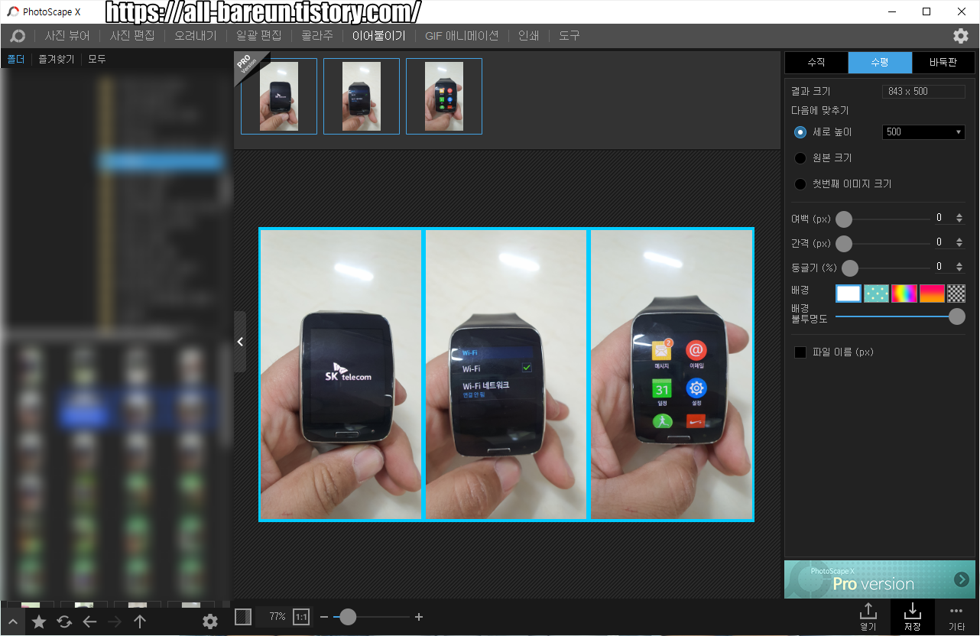The width and height of the screenshot is (980, 636).
Task: Set zoom to 1:1 actual size
Action: click(x=301, y=617)
